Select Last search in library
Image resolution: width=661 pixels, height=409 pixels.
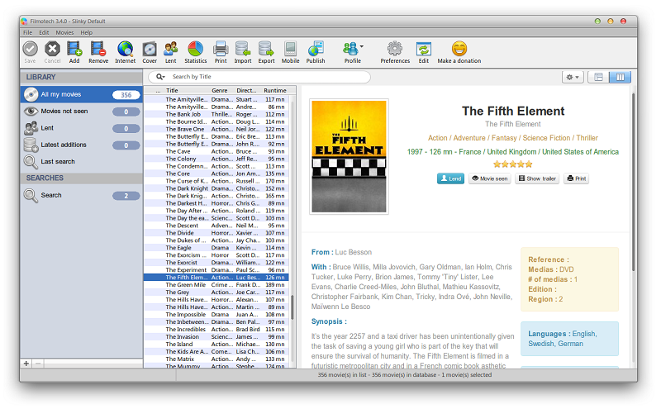coord(81,161)
